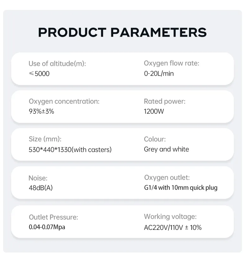Select the ≤5000 altitude value

coord(39,74)
